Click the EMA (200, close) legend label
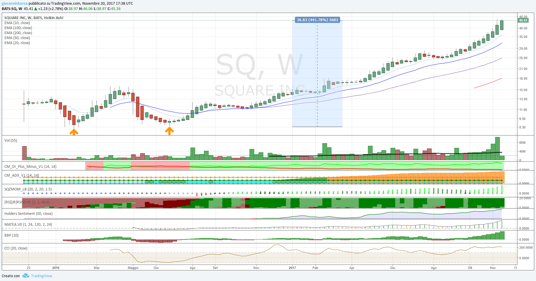The height and width of the screenshot is (281, 536). coord(18,33)
